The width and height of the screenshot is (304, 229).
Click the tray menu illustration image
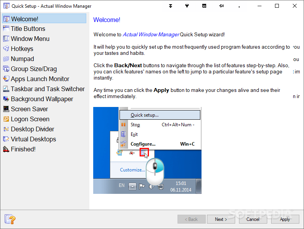point(147,150)
